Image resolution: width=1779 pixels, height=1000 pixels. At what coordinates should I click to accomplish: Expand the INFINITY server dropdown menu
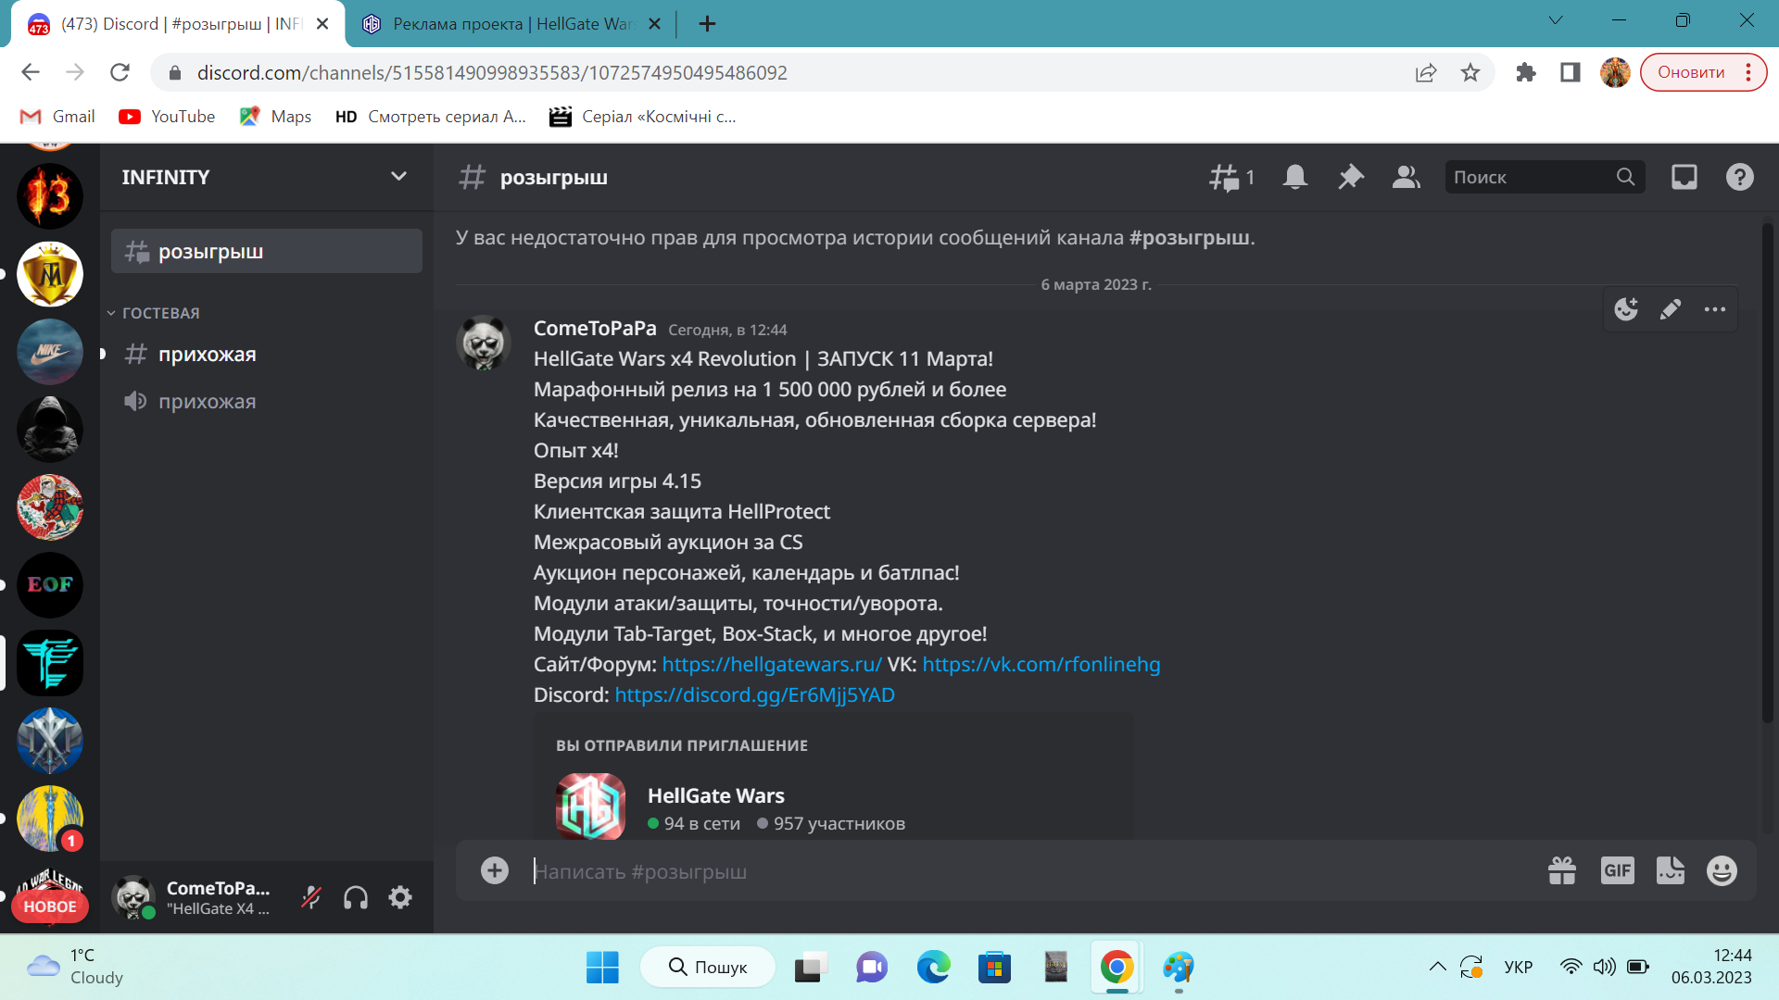(398, 177)
